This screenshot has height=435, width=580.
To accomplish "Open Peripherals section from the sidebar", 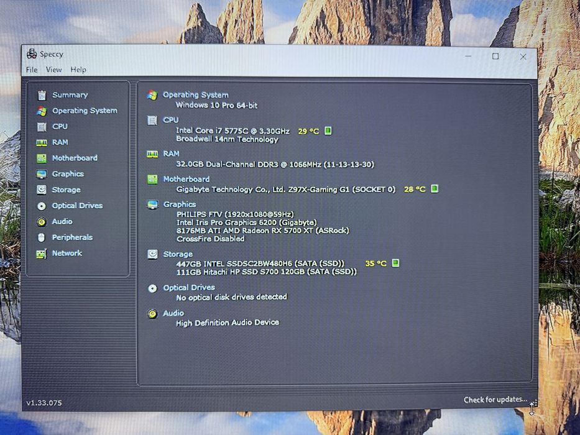I will [72, 237].
